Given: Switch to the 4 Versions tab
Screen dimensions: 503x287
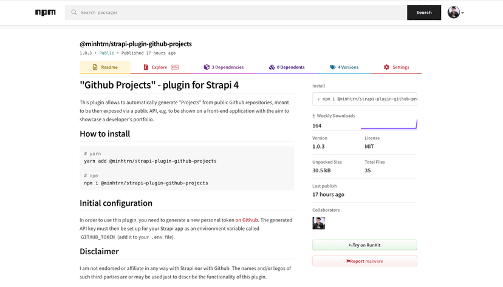Looking at the screenshot, I should click(x=344, y=67).
